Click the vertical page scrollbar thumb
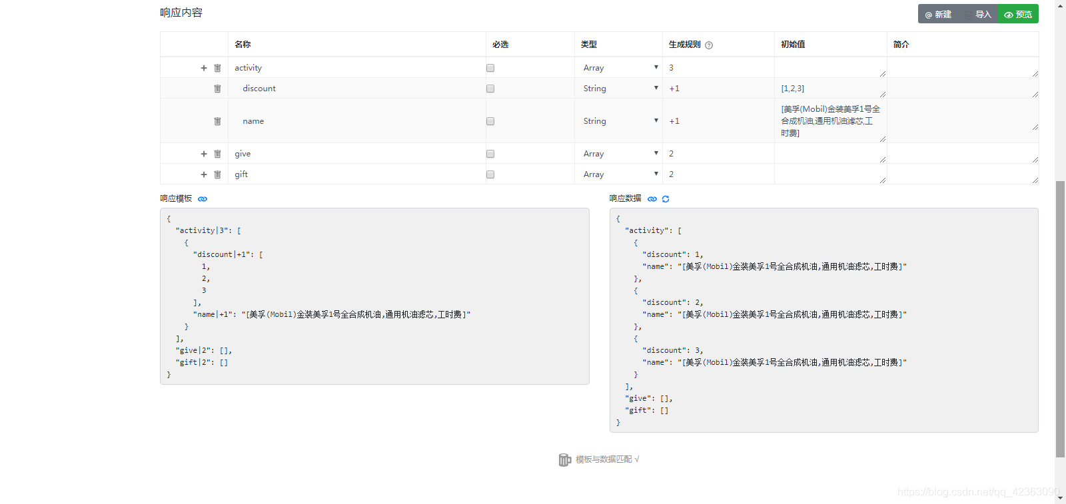1066x504 pixels. coord(1060,319)
